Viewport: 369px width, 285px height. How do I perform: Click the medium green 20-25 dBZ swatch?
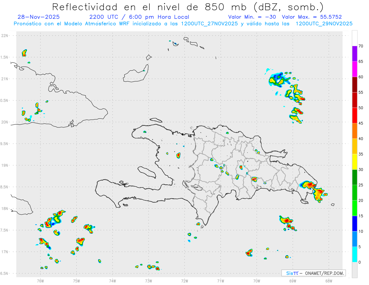coord(355,193)
